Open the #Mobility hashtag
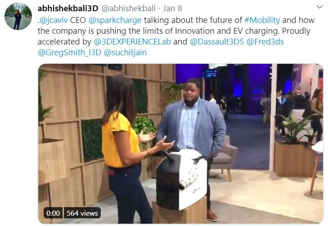This screenshot has width=328, height=226. pos(262,20)
